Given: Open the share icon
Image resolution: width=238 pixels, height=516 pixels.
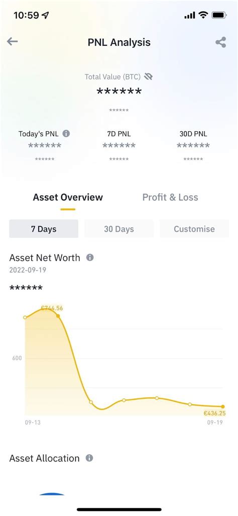Looking at the screenshot, I should pyautogui.click(x=220, y=42).
